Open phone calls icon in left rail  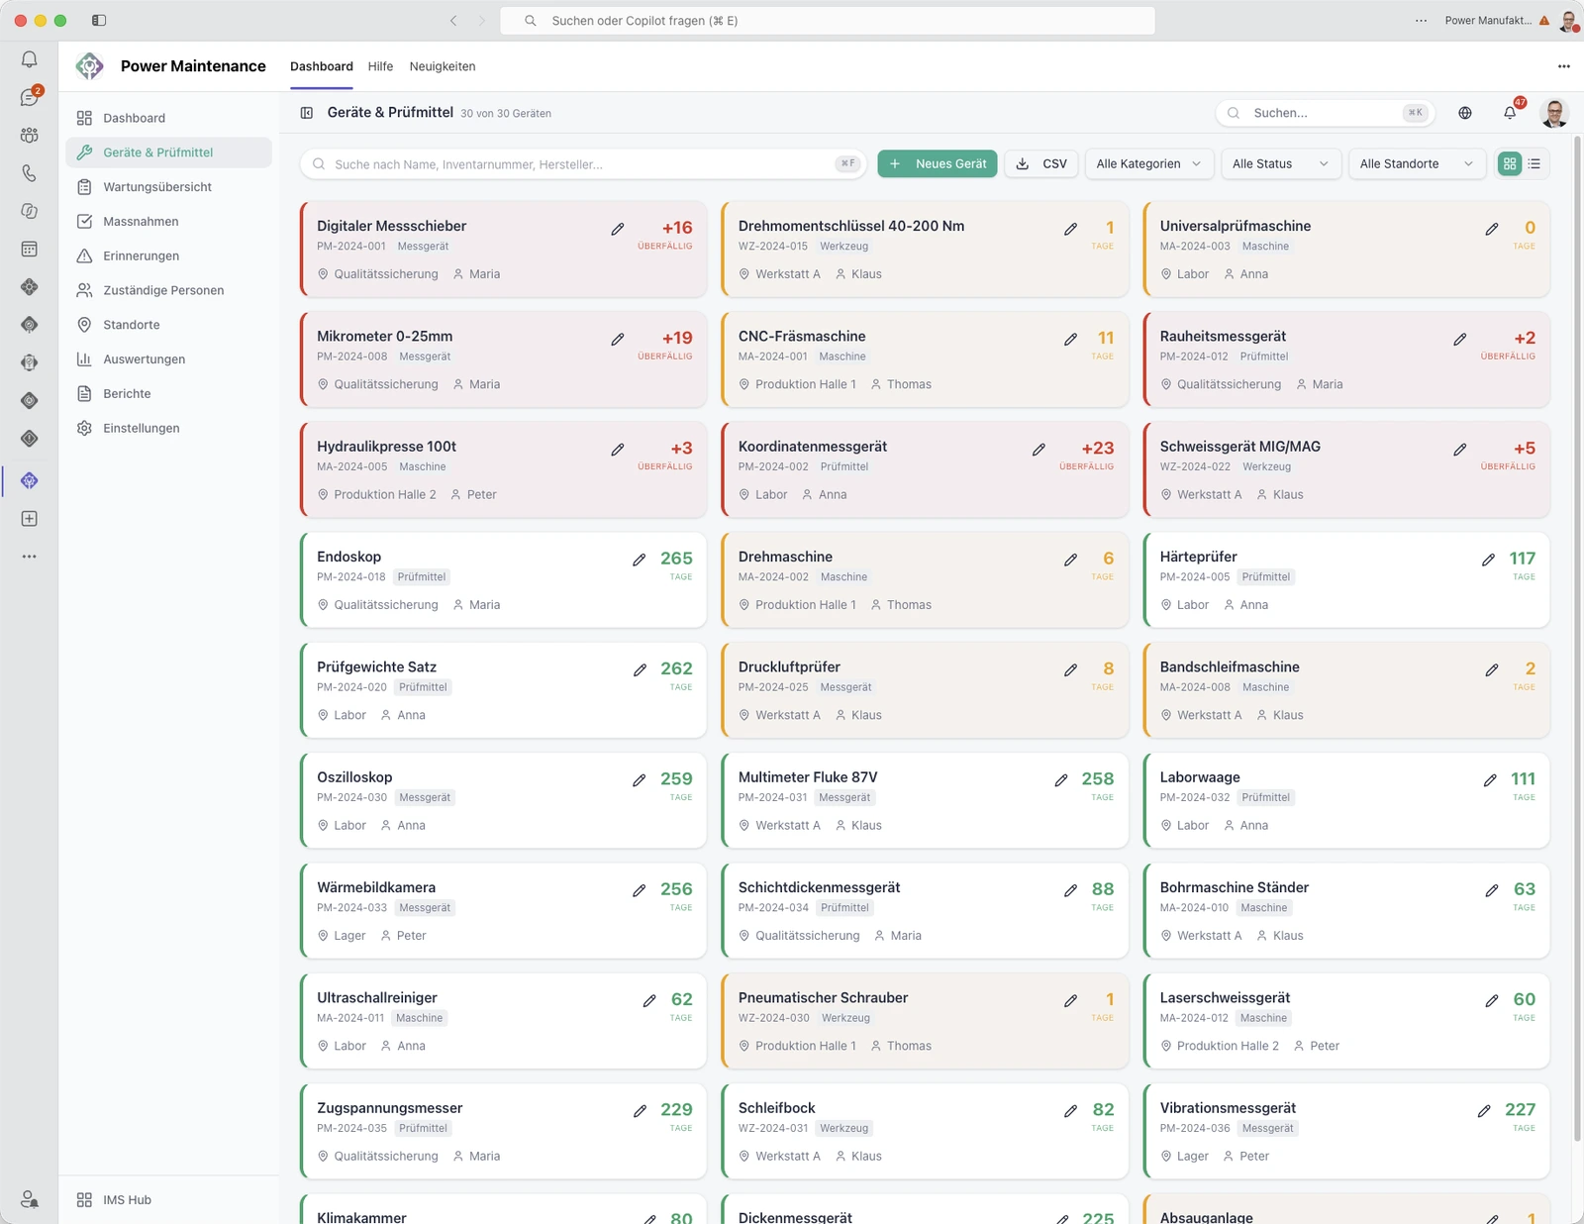coord(30,173)
